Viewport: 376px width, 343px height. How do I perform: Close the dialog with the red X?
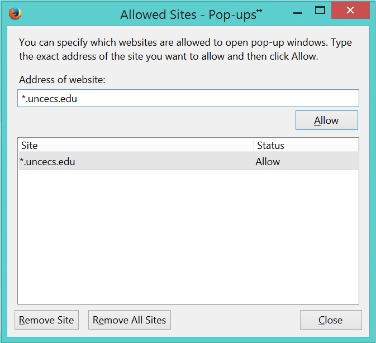(x=350, y=11)
